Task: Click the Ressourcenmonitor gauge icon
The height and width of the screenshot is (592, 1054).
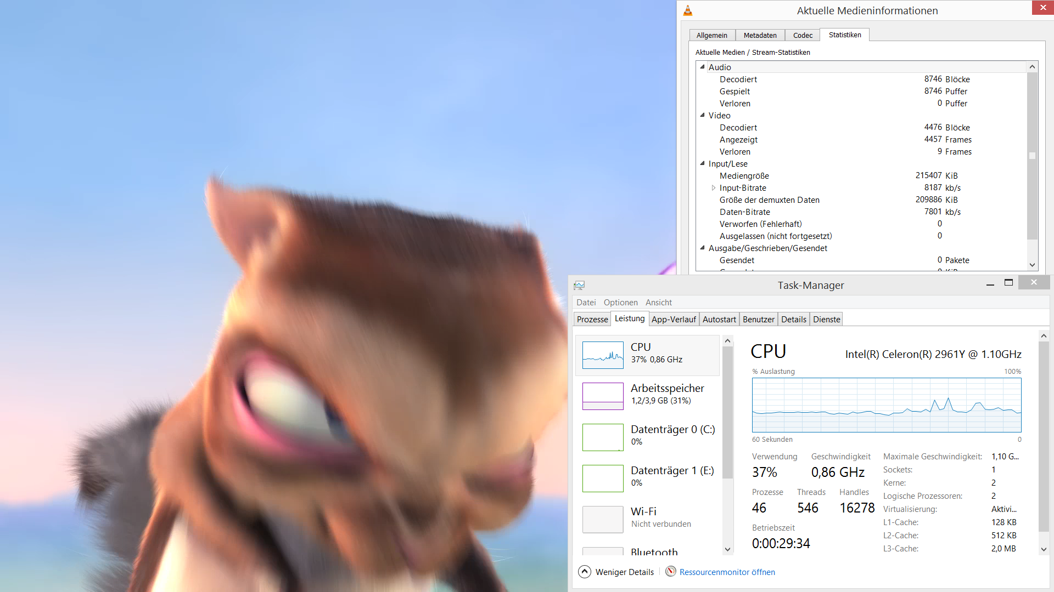Action: (671, 571)
